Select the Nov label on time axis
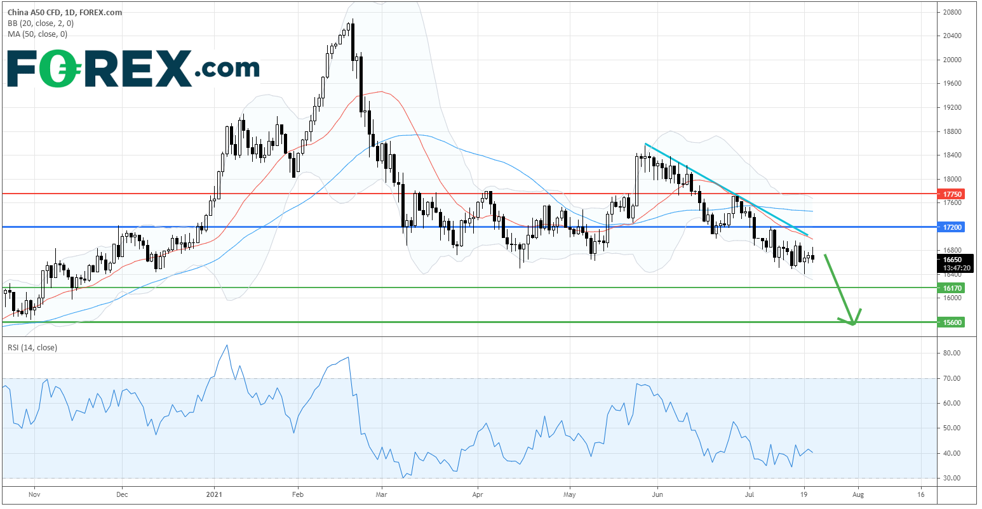Viewport: 982px width, 509px height. click(34, 493)
